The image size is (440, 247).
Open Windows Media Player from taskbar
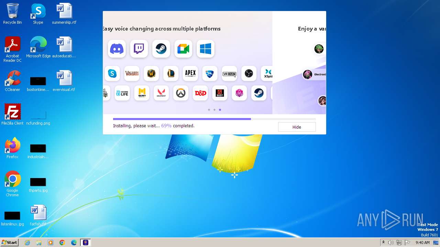pyautogui.click(x=51, y=243)
